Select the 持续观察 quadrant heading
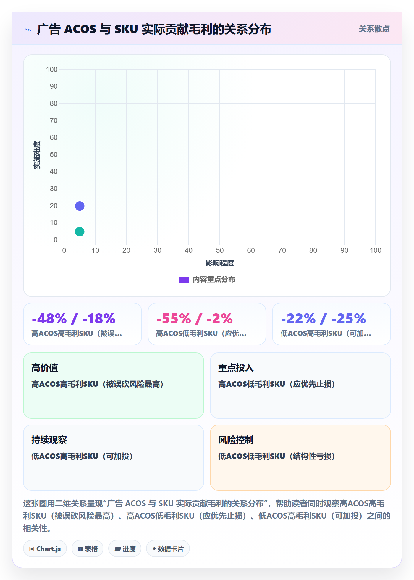The width and height of the screenshot is (414, 580). click(x=49, y=440)
